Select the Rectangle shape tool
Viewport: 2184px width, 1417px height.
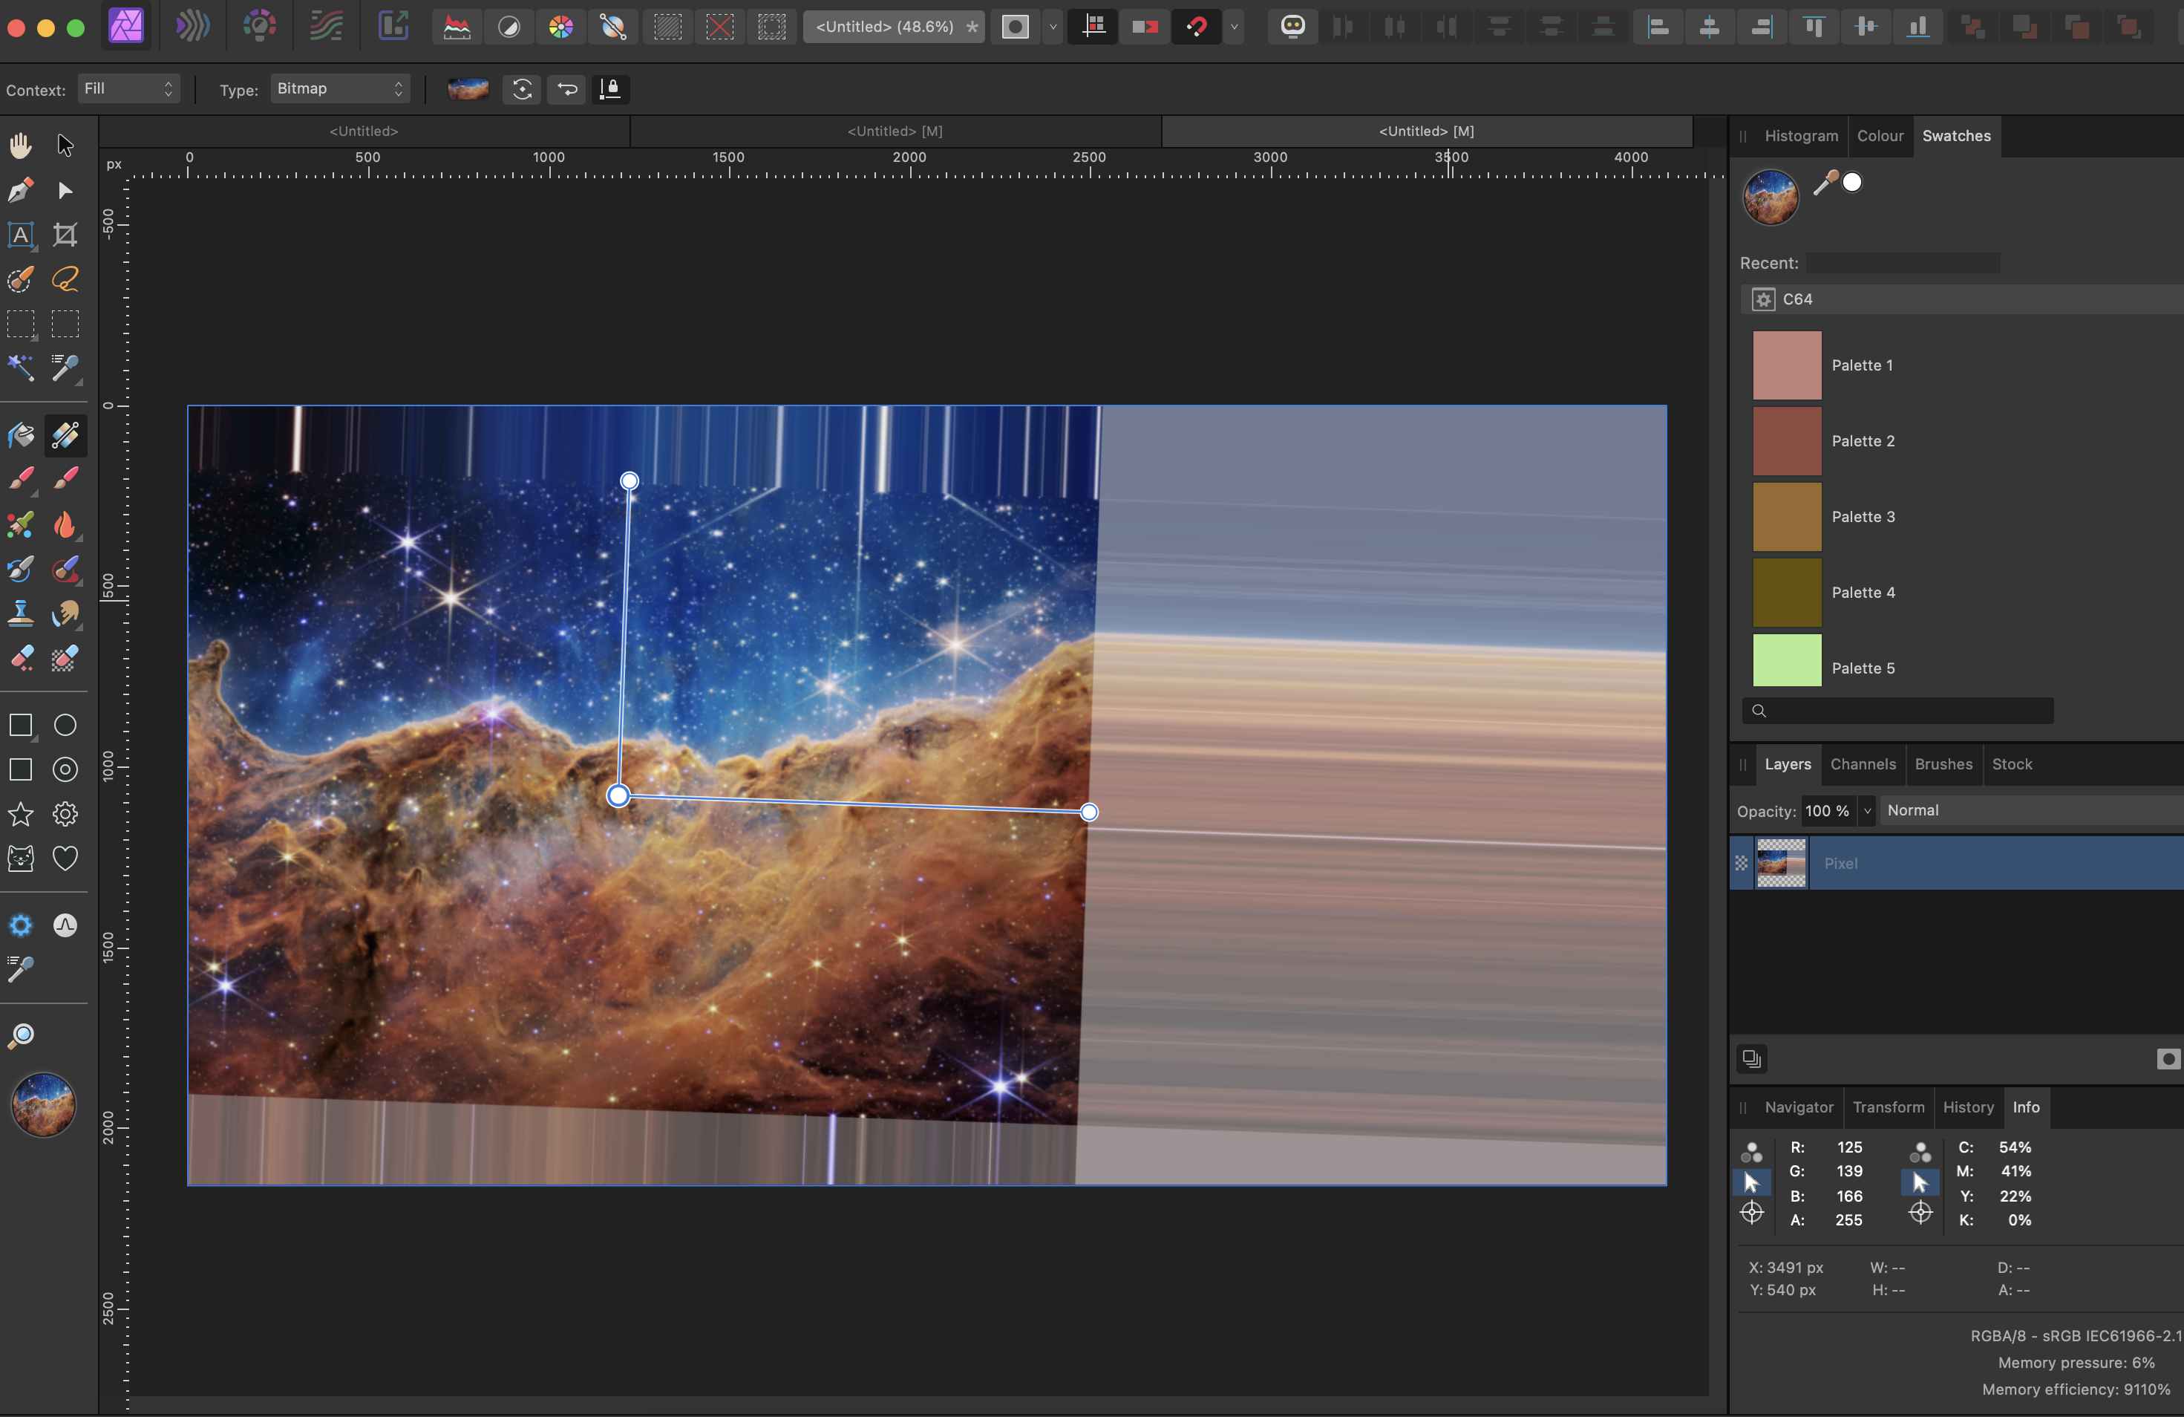pos(20,725)
